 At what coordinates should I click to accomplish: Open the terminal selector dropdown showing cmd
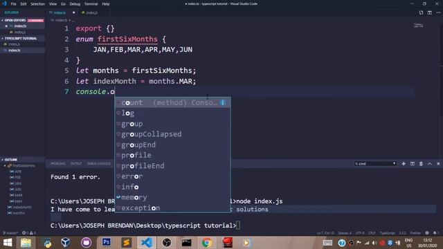375,164
